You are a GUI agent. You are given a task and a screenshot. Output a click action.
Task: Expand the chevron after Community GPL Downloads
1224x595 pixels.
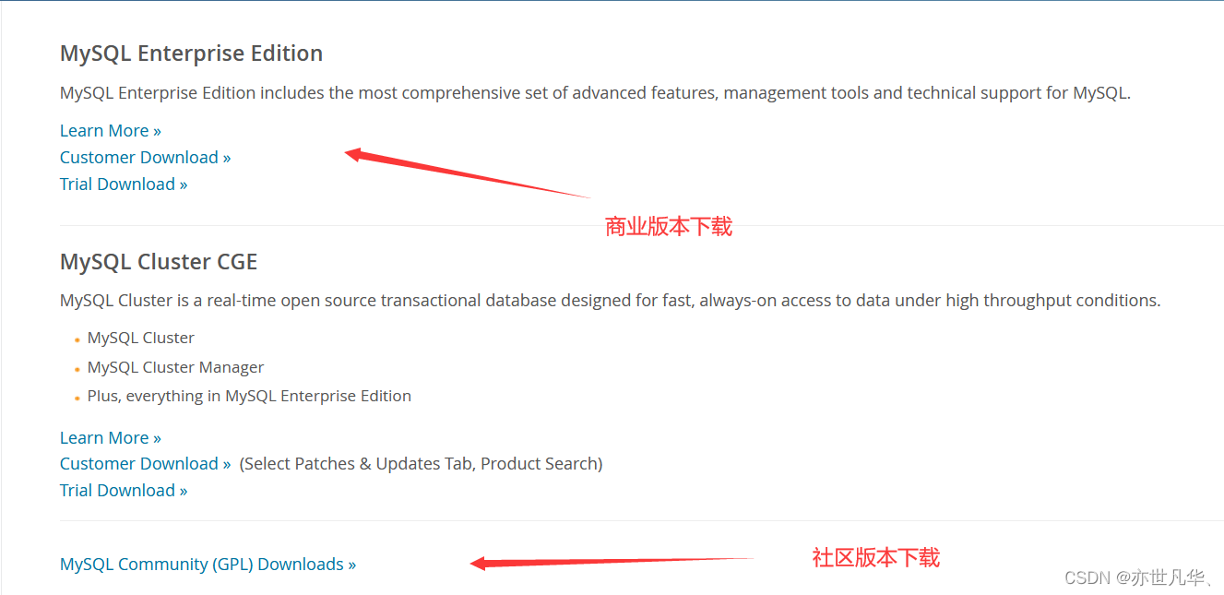351,564
